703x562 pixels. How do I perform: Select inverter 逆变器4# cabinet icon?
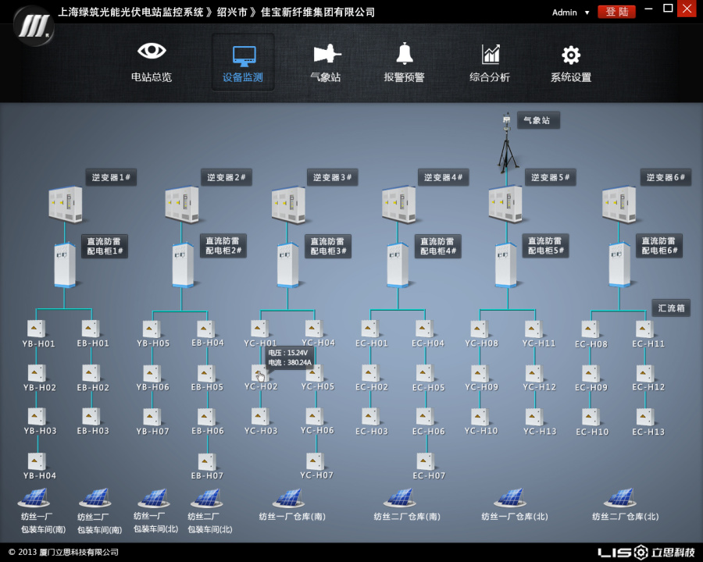398,205
